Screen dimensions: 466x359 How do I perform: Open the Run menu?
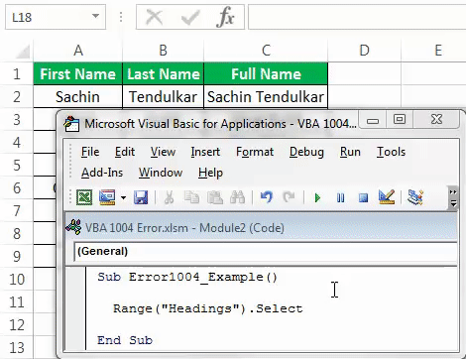pos(350,152)
